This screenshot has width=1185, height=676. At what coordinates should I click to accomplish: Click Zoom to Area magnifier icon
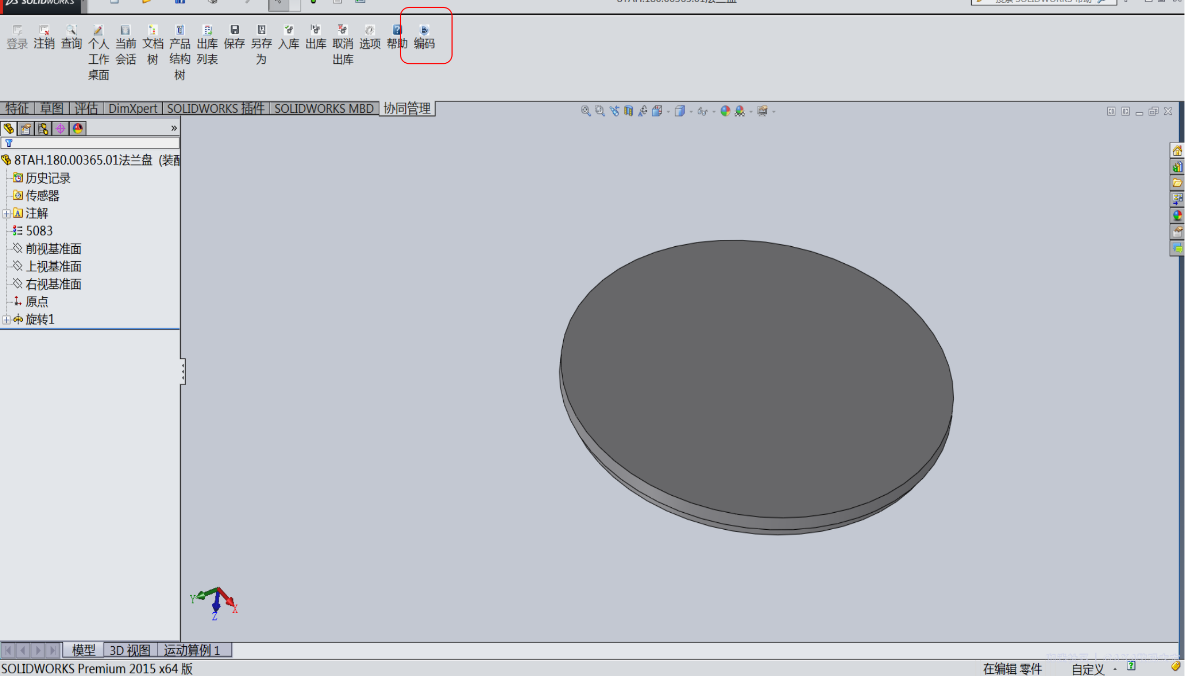pos(600,111)
